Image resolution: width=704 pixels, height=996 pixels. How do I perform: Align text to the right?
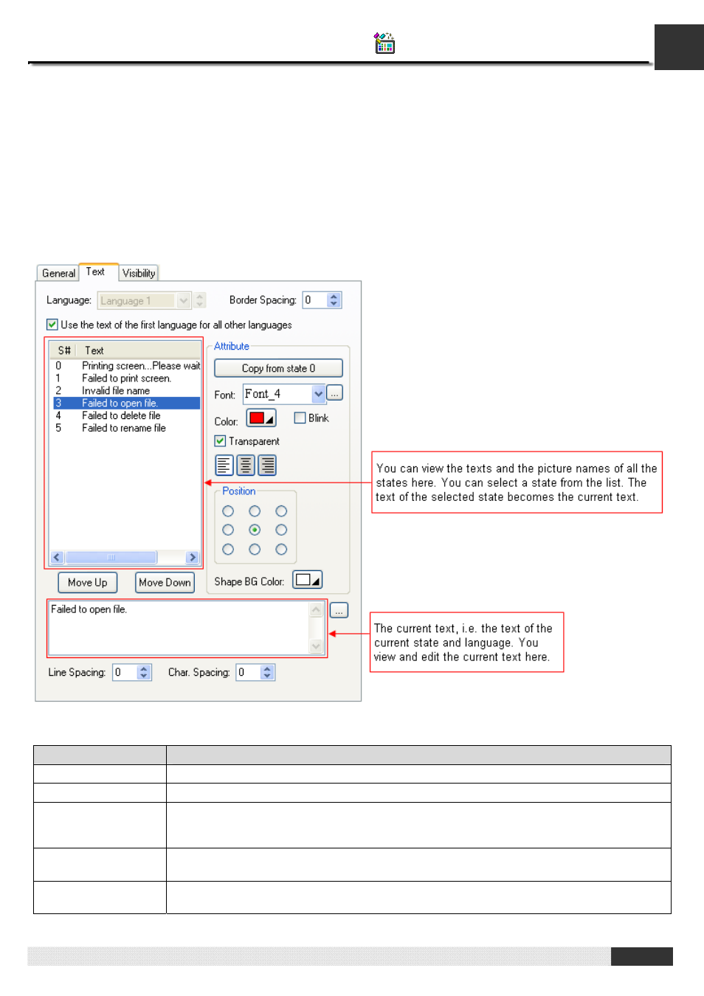pos(267,465)
